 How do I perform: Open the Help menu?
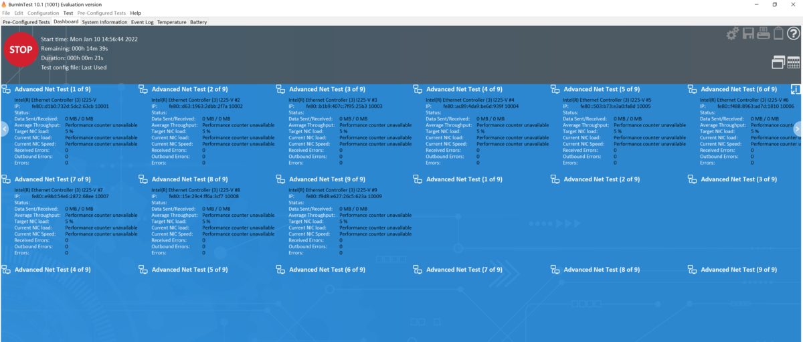tap(136, 13)
